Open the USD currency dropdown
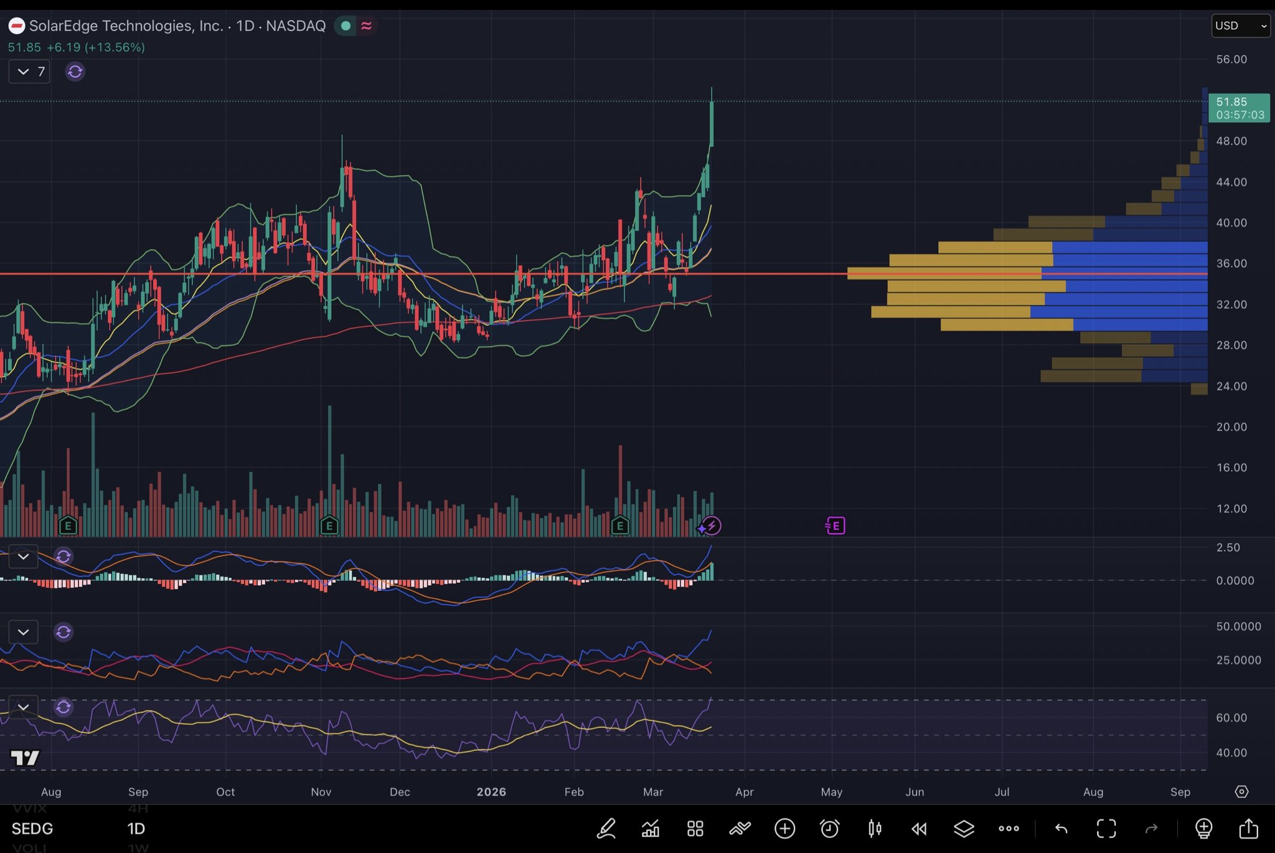 point(1240,26)
